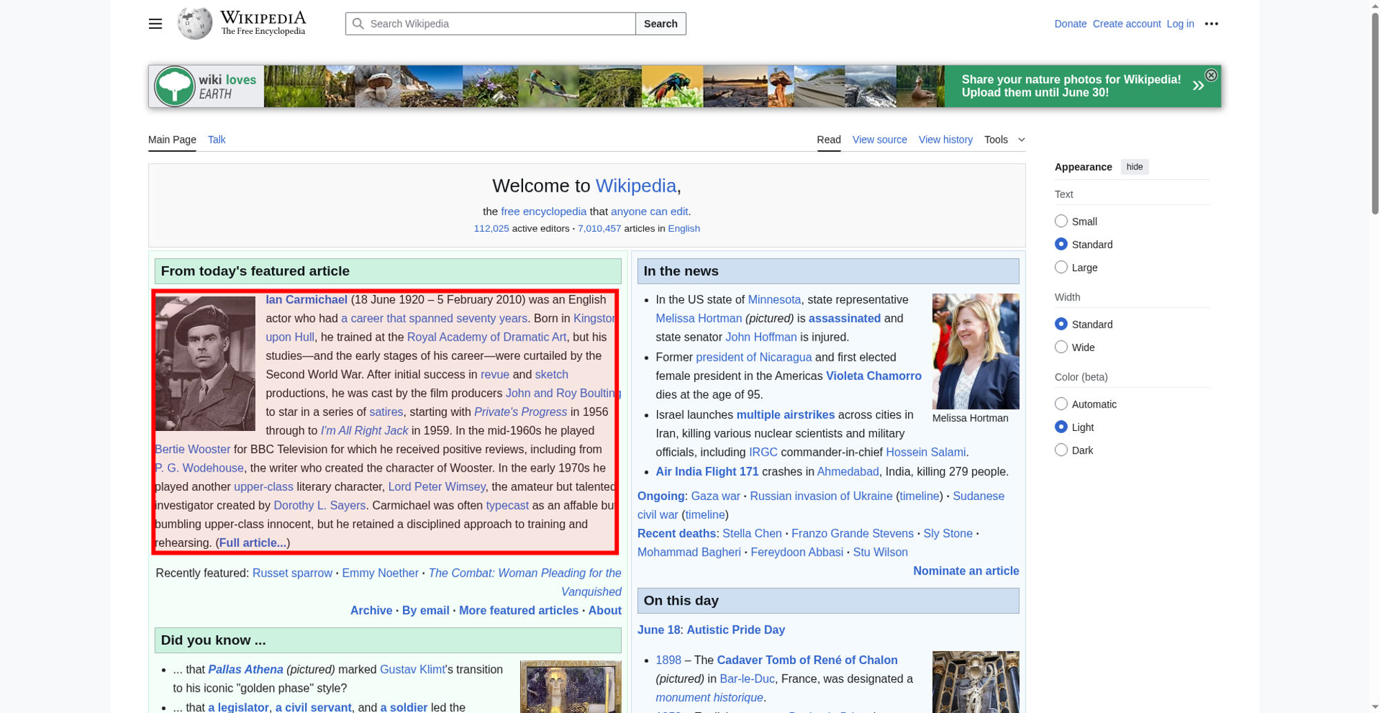Dismiss the Wiki Loves Earth banner
The width and height of the screenshot is (1380, 713).
point(1211,75)
